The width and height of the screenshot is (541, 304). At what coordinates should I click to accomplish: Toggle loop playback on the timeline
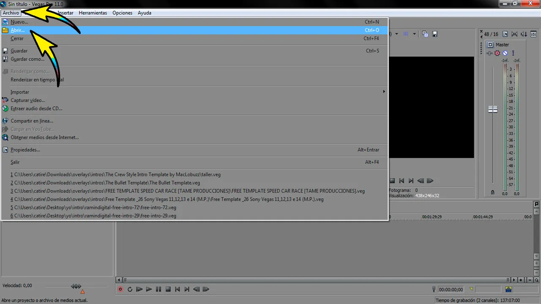pyautogui.click(x=130, y=289)
